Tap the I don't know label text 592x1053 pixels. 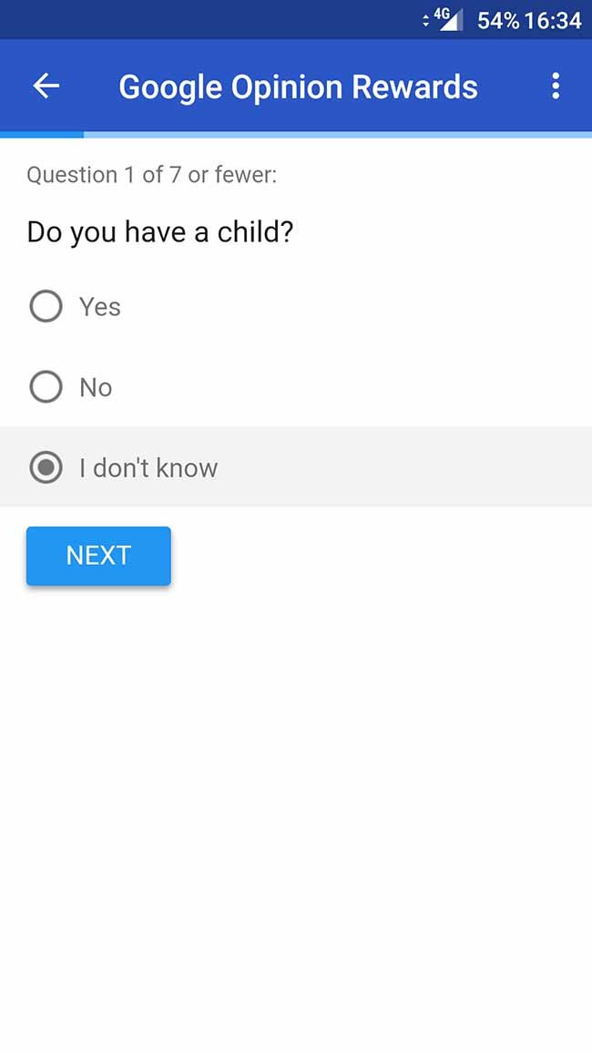tap(148, 468)
